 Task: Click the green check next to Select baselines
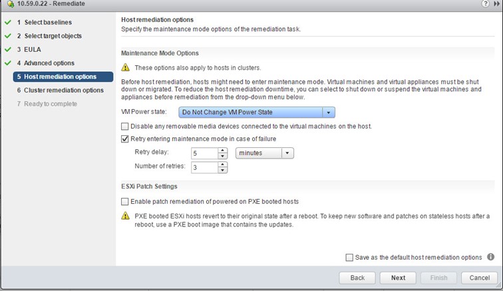tap(8, 22)
